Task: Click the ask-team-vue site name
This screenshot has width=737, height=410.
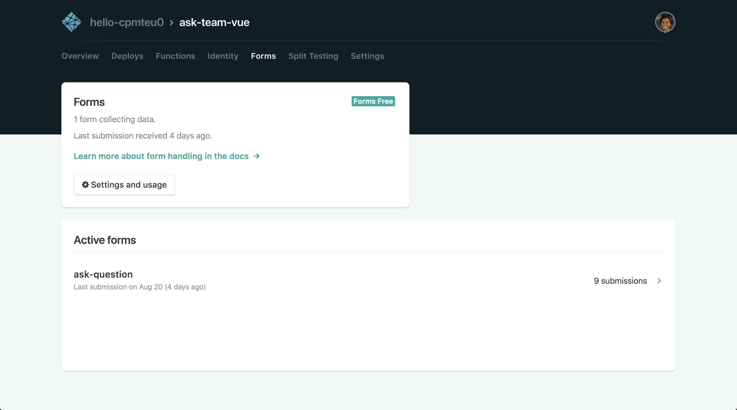Action: coord(214,22)
